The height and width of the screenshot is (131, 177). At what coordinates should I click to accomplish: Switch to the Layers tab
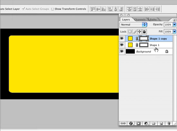[126, 20]
